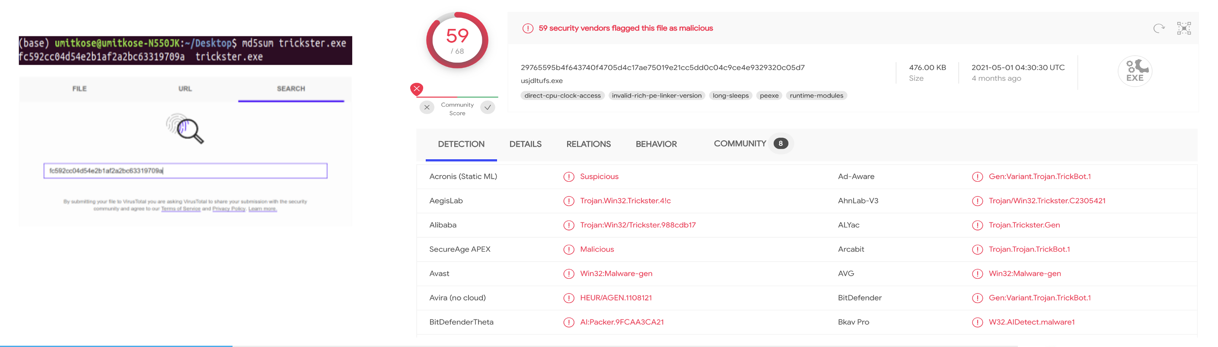Switch to the FILE upload tab
This screenshot has height=347, width=1218.
pyautogui.click(x=80, y=89)
